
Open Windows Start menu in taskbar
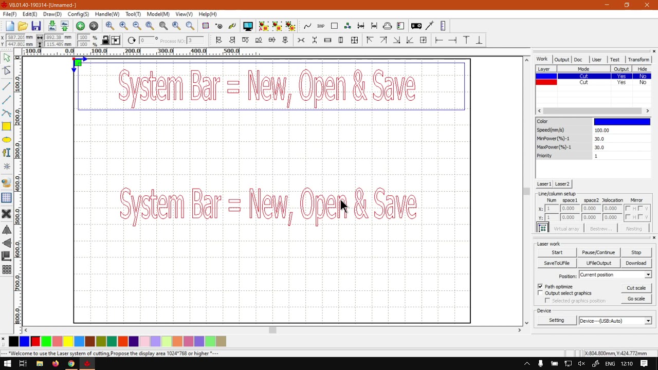click(x=7, y=363)
